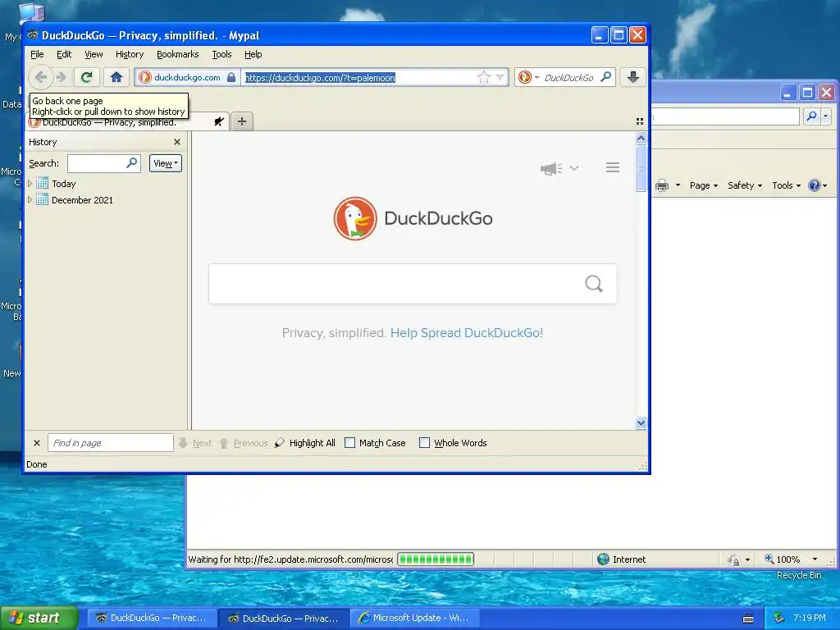The height and width of the screenshot is (630, 840).
Task: Open the History menu
Action: pyautogui.click(x=130, y=54)
